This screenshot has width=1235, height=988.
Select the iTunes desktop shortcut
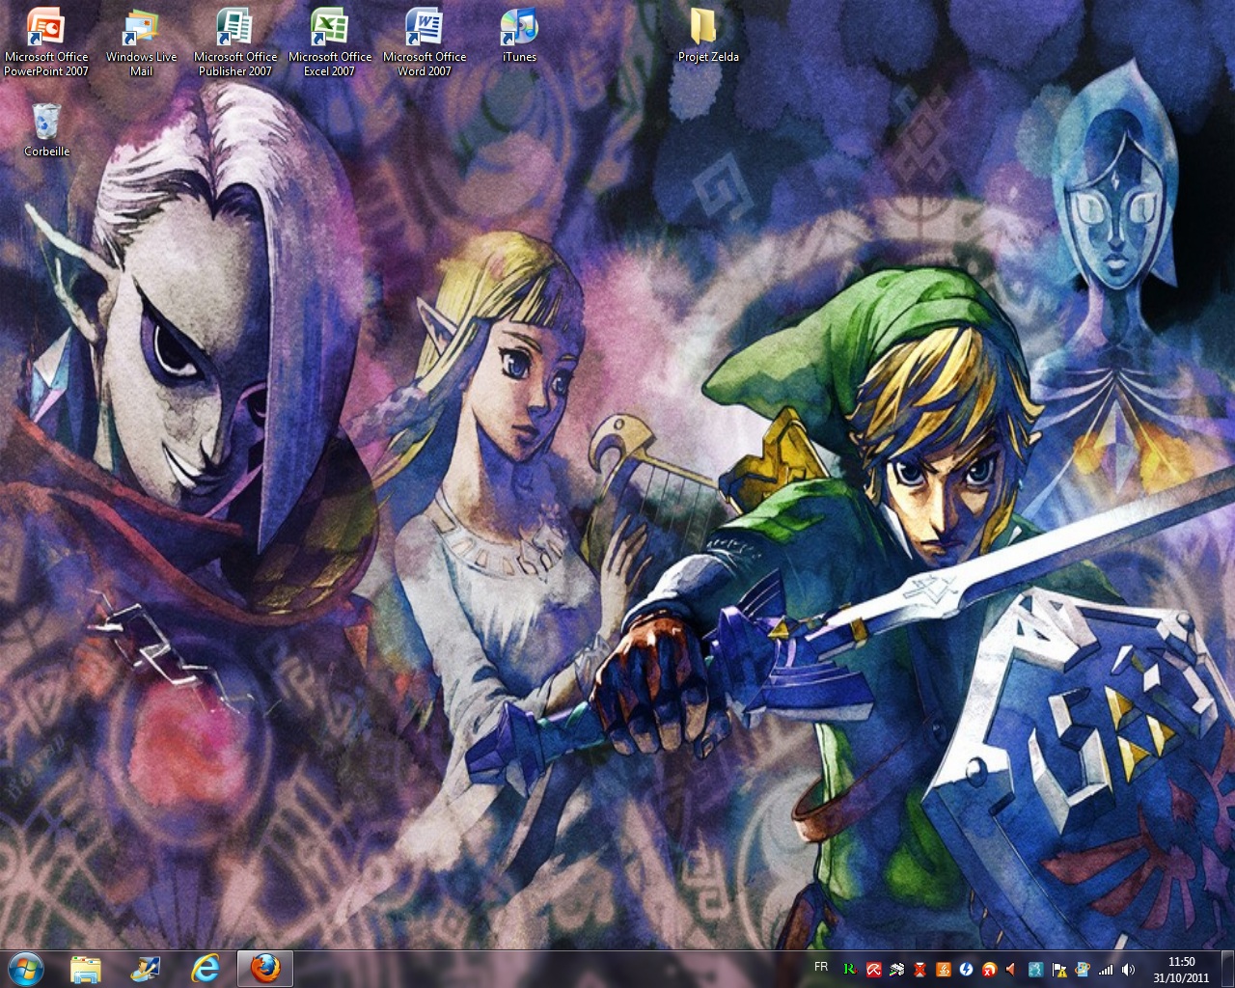(x=519, y=36)
